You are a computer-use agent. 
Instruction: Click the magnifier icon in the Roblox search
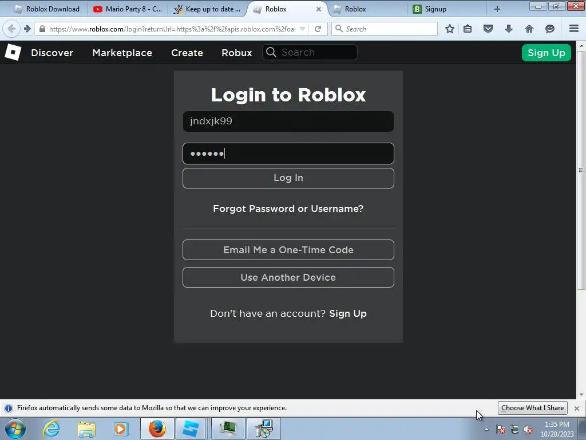pyautogui.click(x=271, y=52)
